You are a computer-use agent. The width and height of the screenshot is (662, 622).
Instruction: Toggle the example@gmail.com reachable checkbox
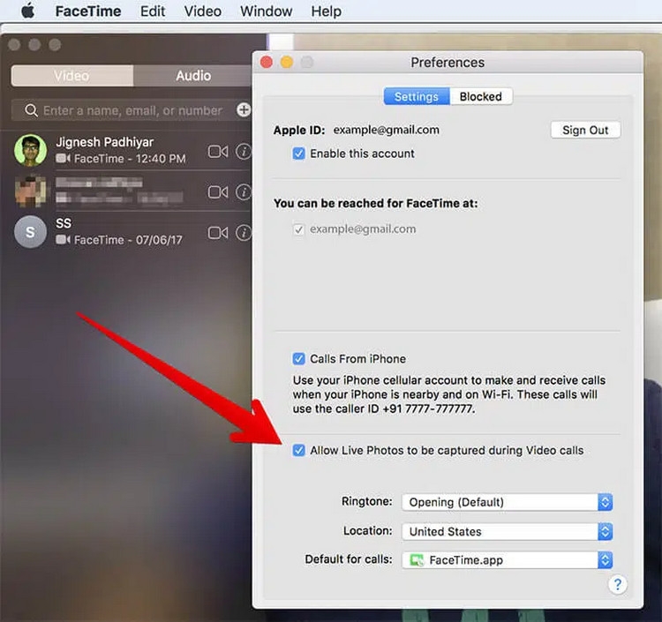pyautogui.click(x=298, y=229)
